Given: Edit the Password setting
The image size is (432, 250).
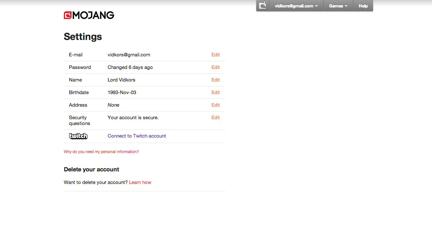Looking at the screenshot, I should (215, 67).
